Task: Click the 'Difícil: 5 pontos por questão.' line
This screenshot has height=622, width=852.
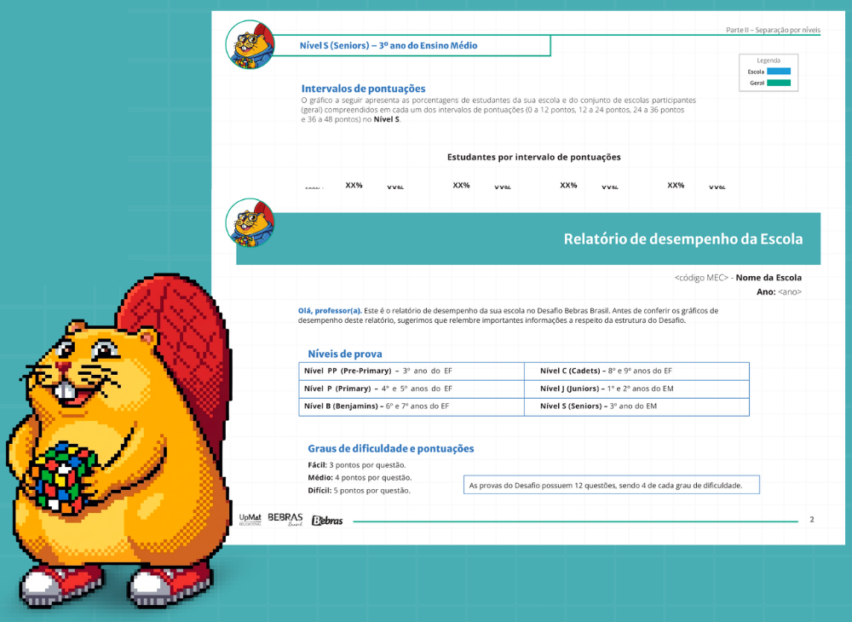Action: pos(360,491)
